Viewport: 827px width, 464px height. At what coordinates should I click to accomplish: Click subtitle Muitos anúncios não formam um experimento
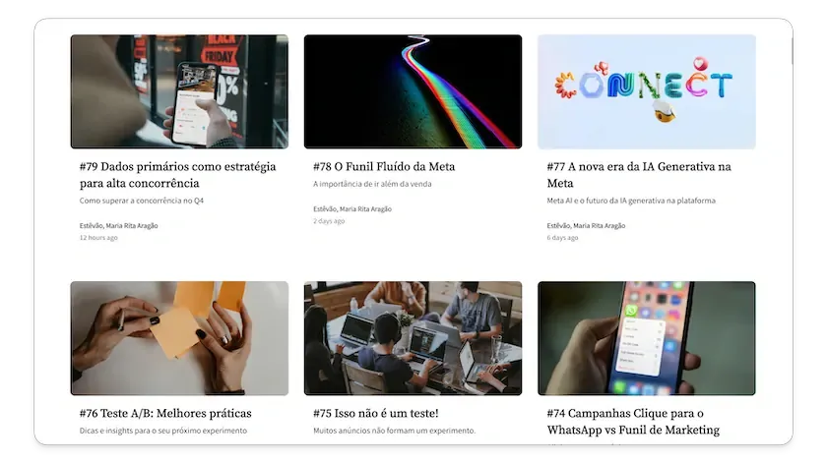[395, 431]
